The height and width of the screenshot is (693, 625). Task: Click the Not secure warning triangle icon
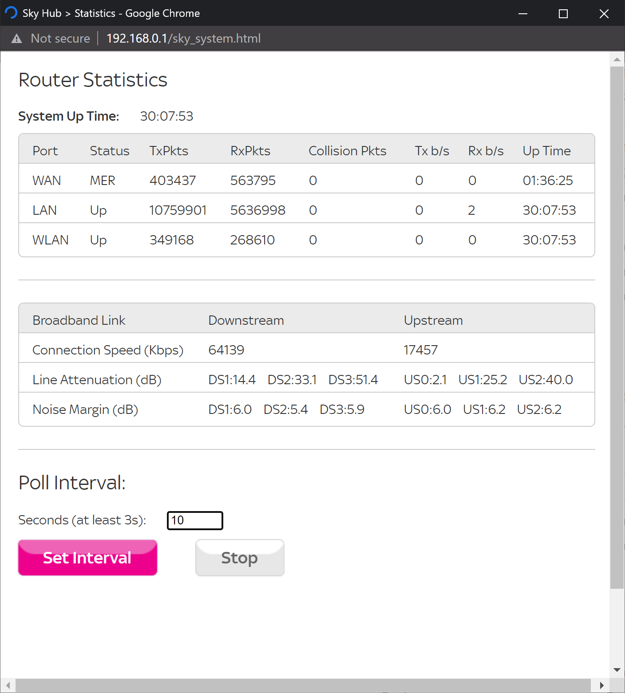coord(17,39)
